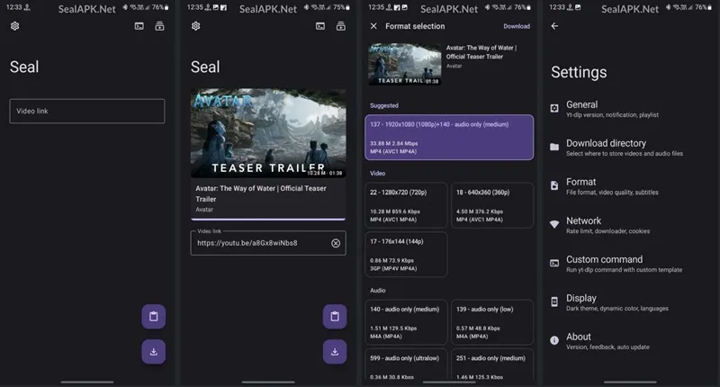Tap the paste clipboard button on the empty Seal screen

click(154, 317)
